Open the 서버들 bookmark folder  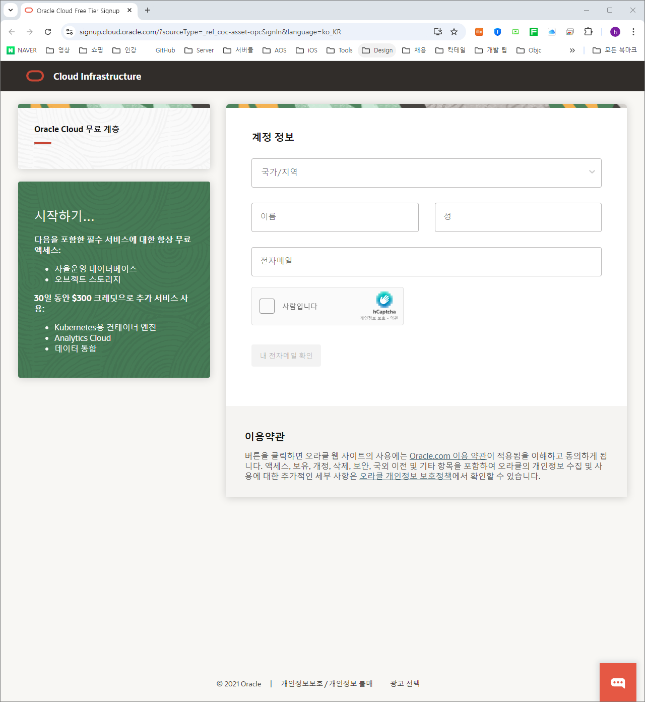pyautogui.click(x=238, y=50)
